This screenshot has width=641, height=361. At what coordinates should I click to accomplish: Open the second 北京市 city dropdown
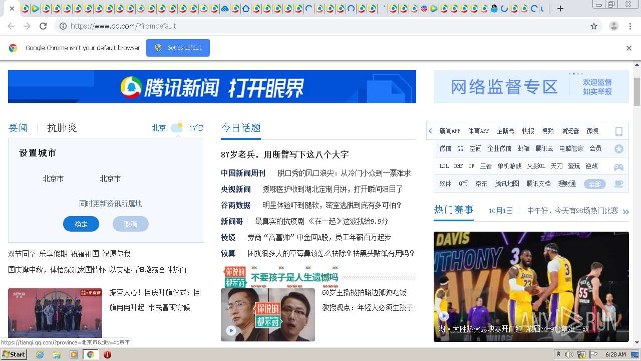pyautogui.click(x=110, y=178)
